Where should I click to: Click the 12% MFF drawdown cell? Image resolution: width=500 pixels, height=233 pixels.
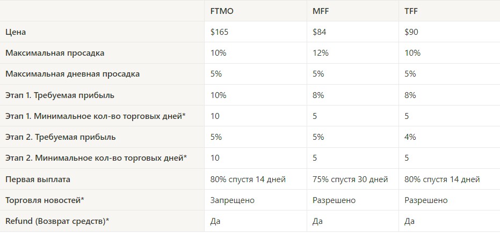click(x=321, y=53)
